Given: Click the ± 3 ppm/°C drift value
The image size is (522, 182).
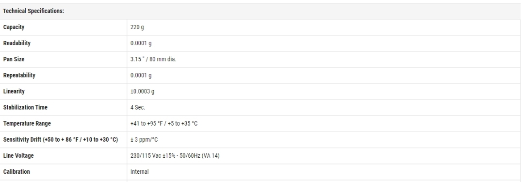Looking at the screenshot, I should [x=144, y=139].
